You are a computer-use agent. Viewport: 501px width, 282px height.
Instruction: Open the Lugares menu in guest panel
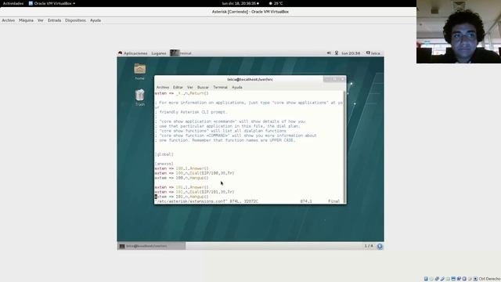pyautogui.click(x=159, y=53)
